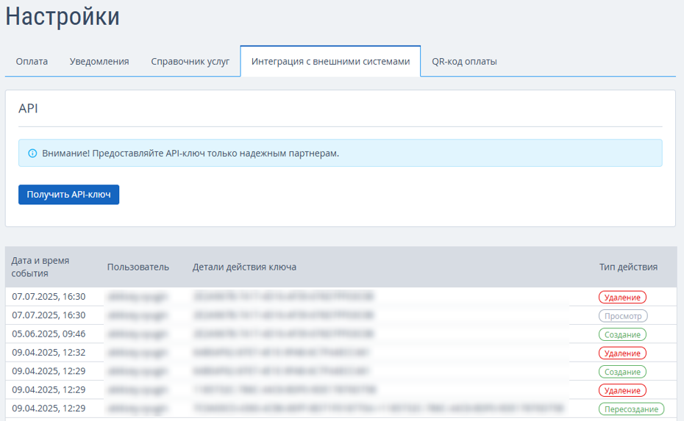684x421 pixels.
Task: Click the 'Тип действия' column header
Action: [x=628, y=267]
